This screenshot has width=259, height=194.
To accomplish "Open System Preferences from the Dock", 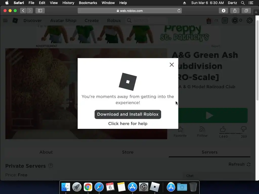I will coord(144,187).
